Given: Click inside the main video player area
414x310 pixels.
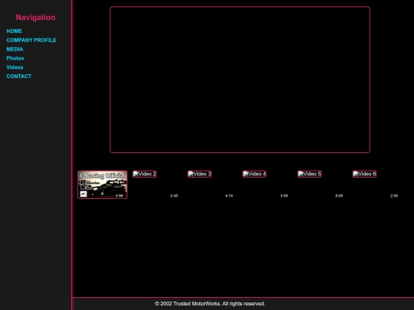Looking at the screenshot, I should coord(240,80).
